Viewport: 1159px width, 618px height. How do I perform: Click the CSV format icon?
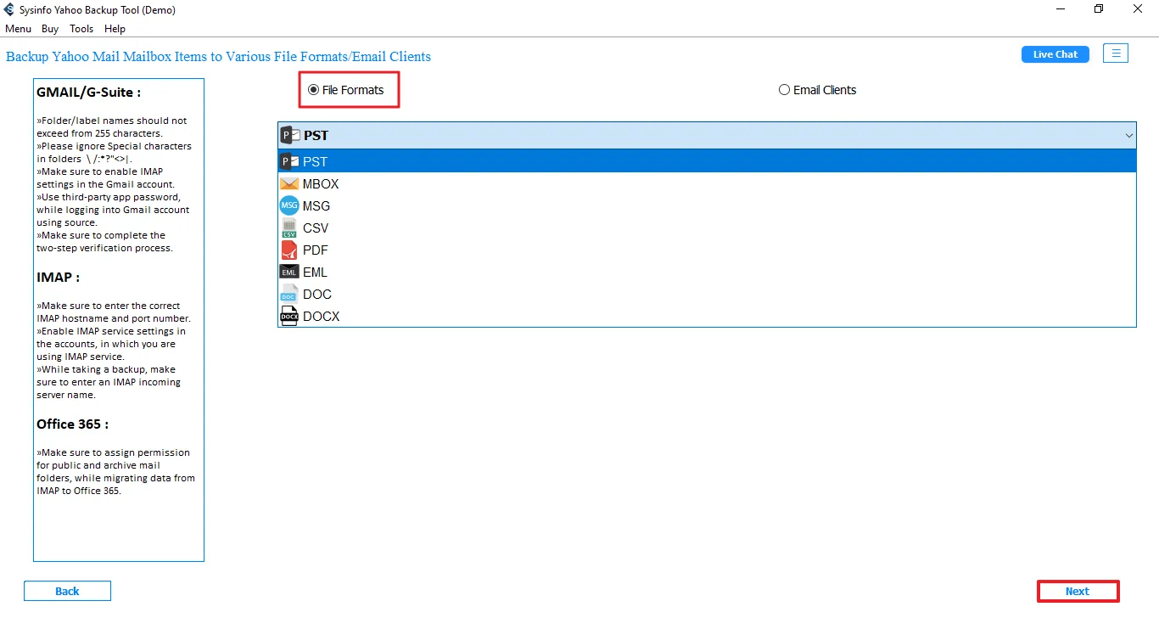[x=288, y=228]
